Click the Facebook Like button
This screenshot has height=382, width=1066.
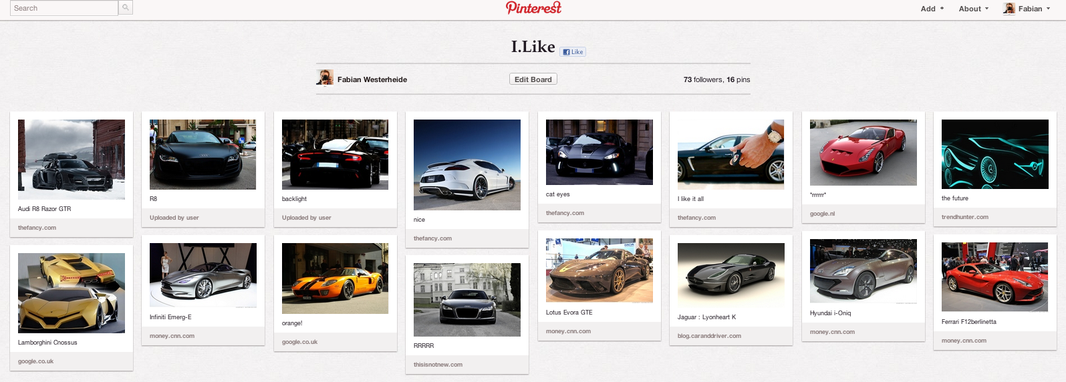(573, 52)
